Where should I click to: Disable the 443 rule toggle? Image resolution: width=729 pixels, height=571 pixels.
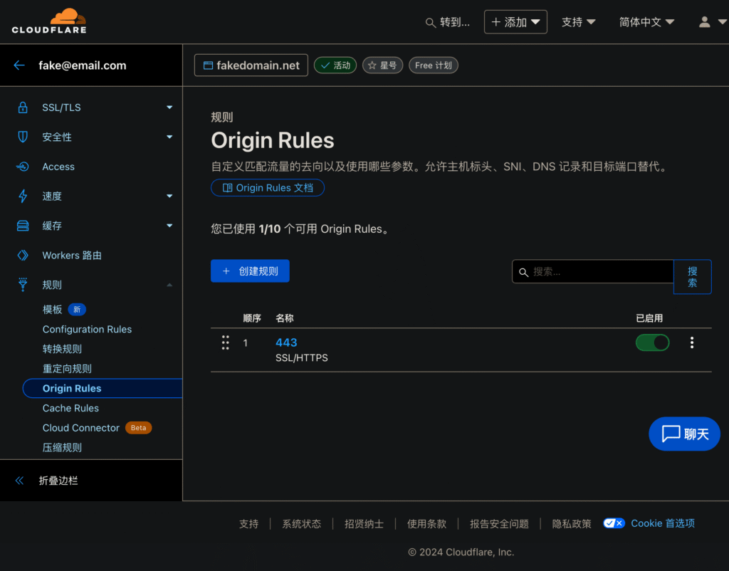652,343
